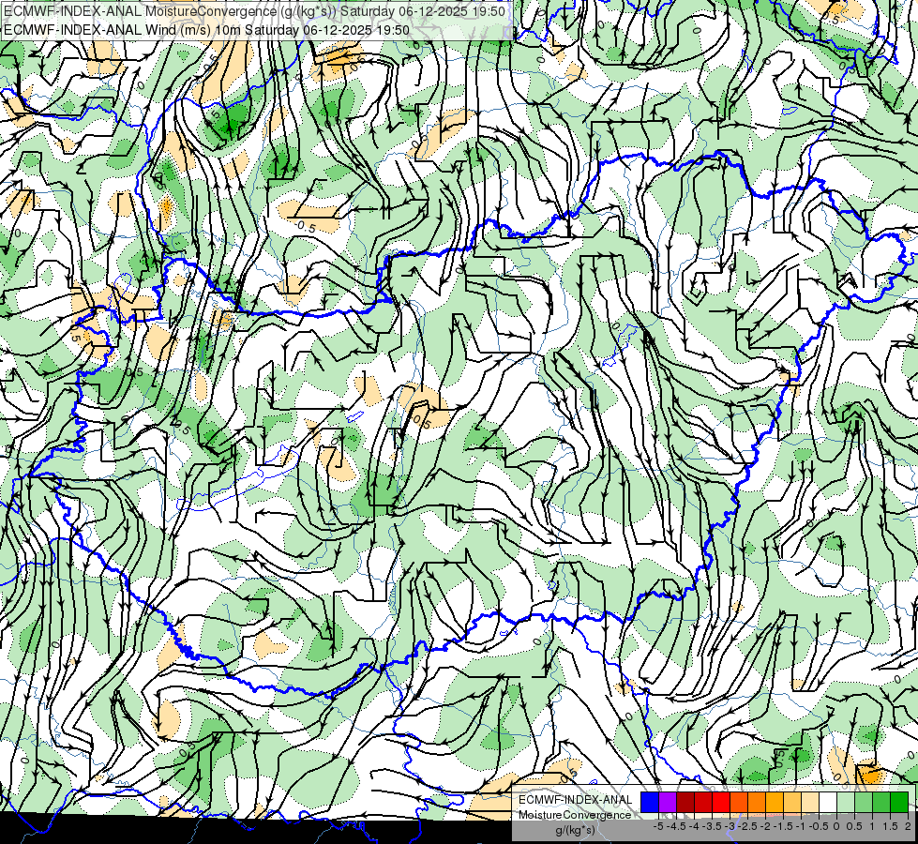Pick the orange swatch between -2.5 and -2
The width and height of the screenshot is (918, 844).
point(757,802)
